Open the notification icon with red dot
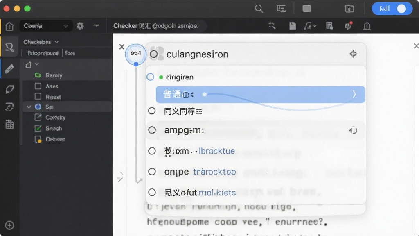 coord(348,26)
